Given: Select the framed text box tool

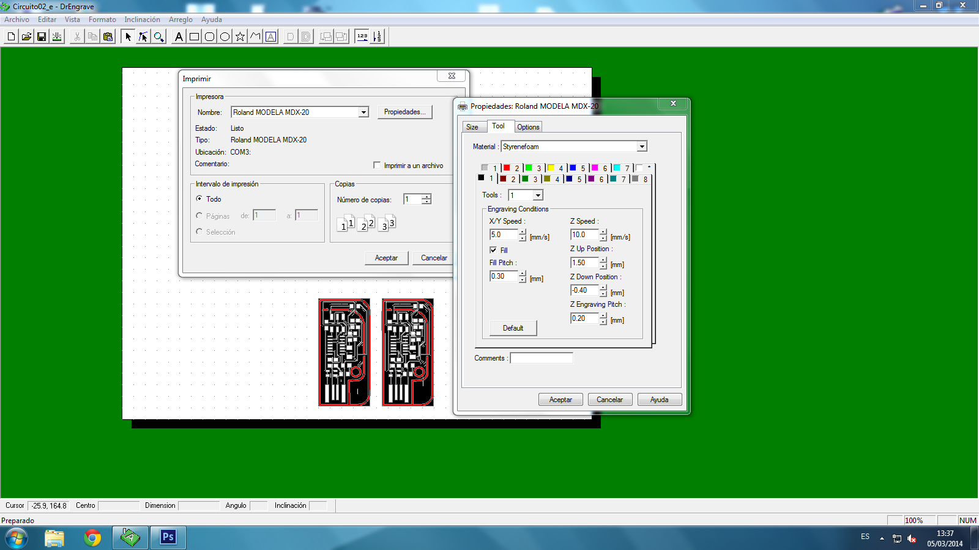Looking at the screenshot, I should [270, 37].
